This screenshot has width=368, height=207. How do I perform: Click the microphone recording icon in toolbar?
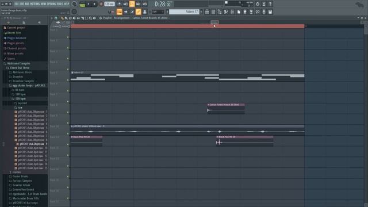[x=264, y=11]
